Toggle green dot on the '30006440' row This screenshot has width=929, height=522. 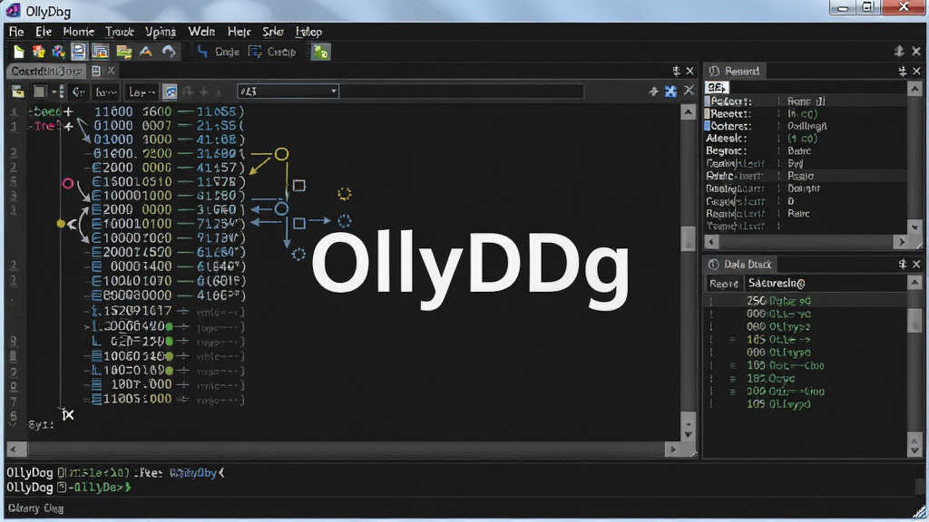coord(170,326)
